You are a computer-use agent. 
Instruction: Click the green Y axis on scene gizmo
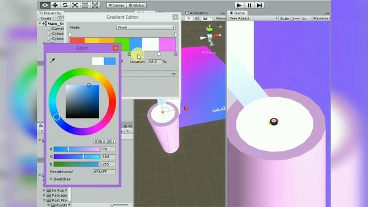point(209,29)
